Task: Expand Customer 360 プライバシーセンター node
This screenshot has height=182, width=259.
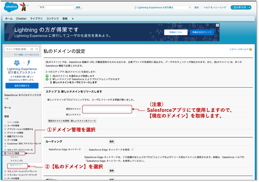Action: (5, 144)
